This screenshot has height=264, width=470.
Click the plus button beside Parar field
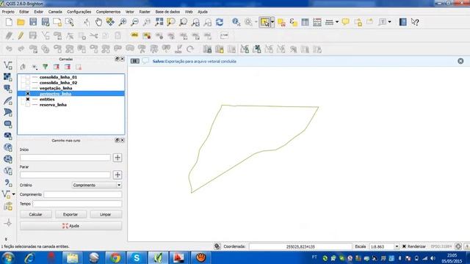pos(117,175)
